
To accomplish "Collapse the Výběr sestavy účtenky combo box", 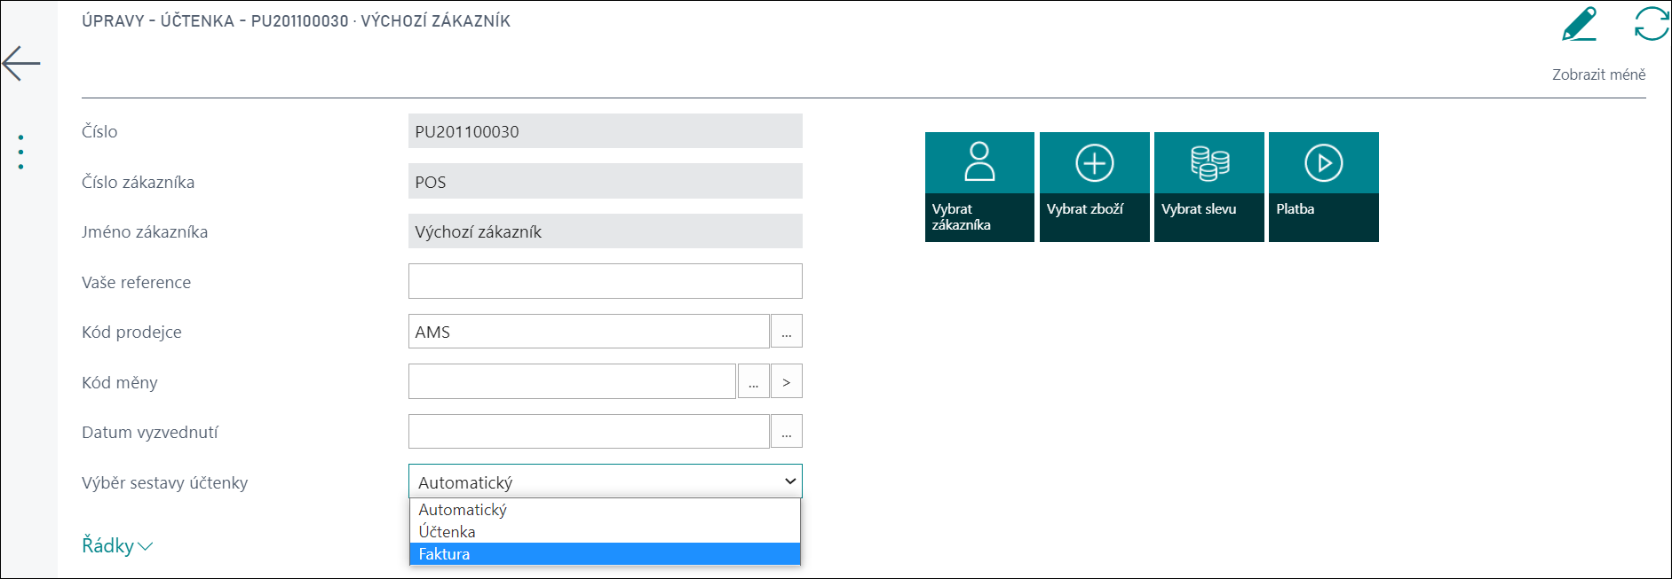I will point(605,481).
